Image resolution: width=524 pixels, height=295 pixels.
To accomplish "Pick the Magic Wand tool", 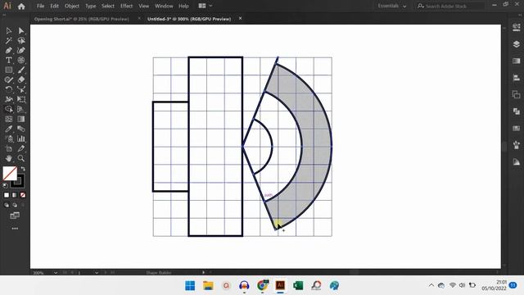I will tap(9, 41).
